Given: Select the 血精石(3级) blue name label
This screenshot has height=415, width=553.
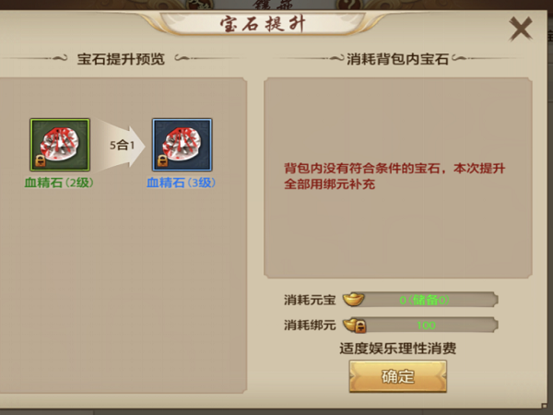Looking at the screenshot, I should click(x=181, y=183).
